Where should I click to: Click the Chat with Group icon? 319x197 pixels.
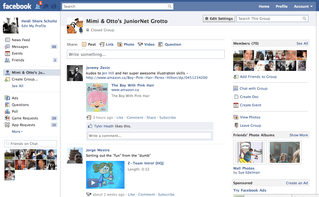click(235, 88)
